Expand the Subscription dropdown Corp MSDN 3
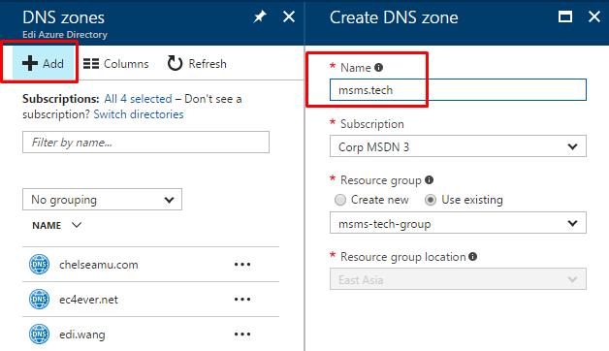 tap(458, 146)
